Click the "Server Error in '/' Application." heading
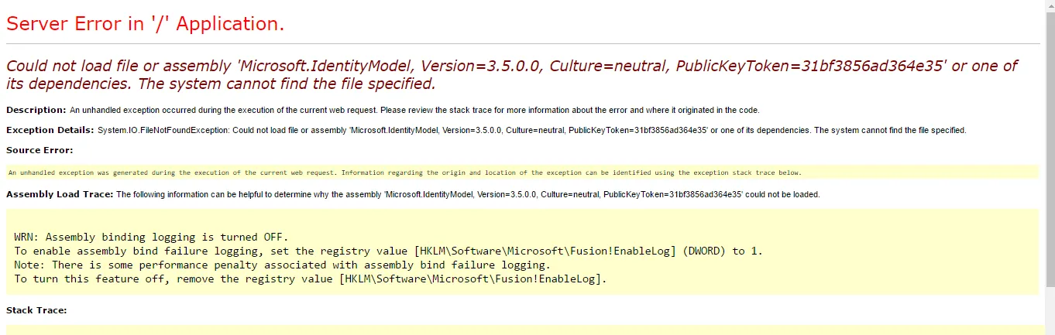 (146, 24)
